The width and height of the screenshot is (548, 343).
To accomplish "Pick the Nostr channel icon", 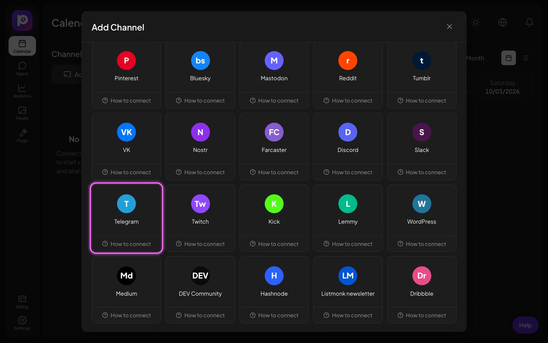I will point(200,132).
